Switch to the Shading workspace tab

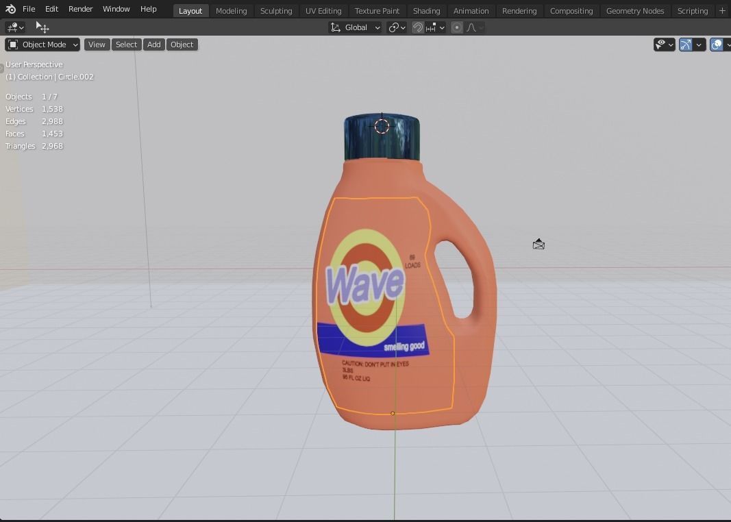point(426,10)
